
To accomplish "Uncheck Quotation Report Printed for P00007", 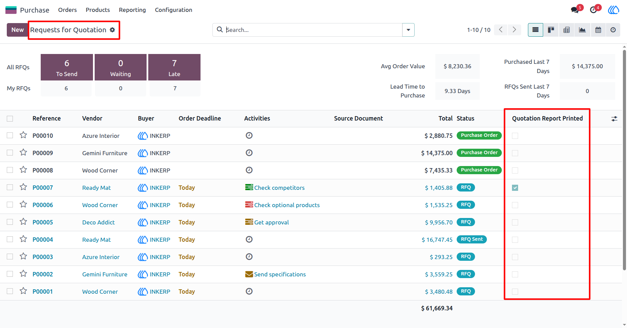I will pyautogui.click(x=515, y=188).
